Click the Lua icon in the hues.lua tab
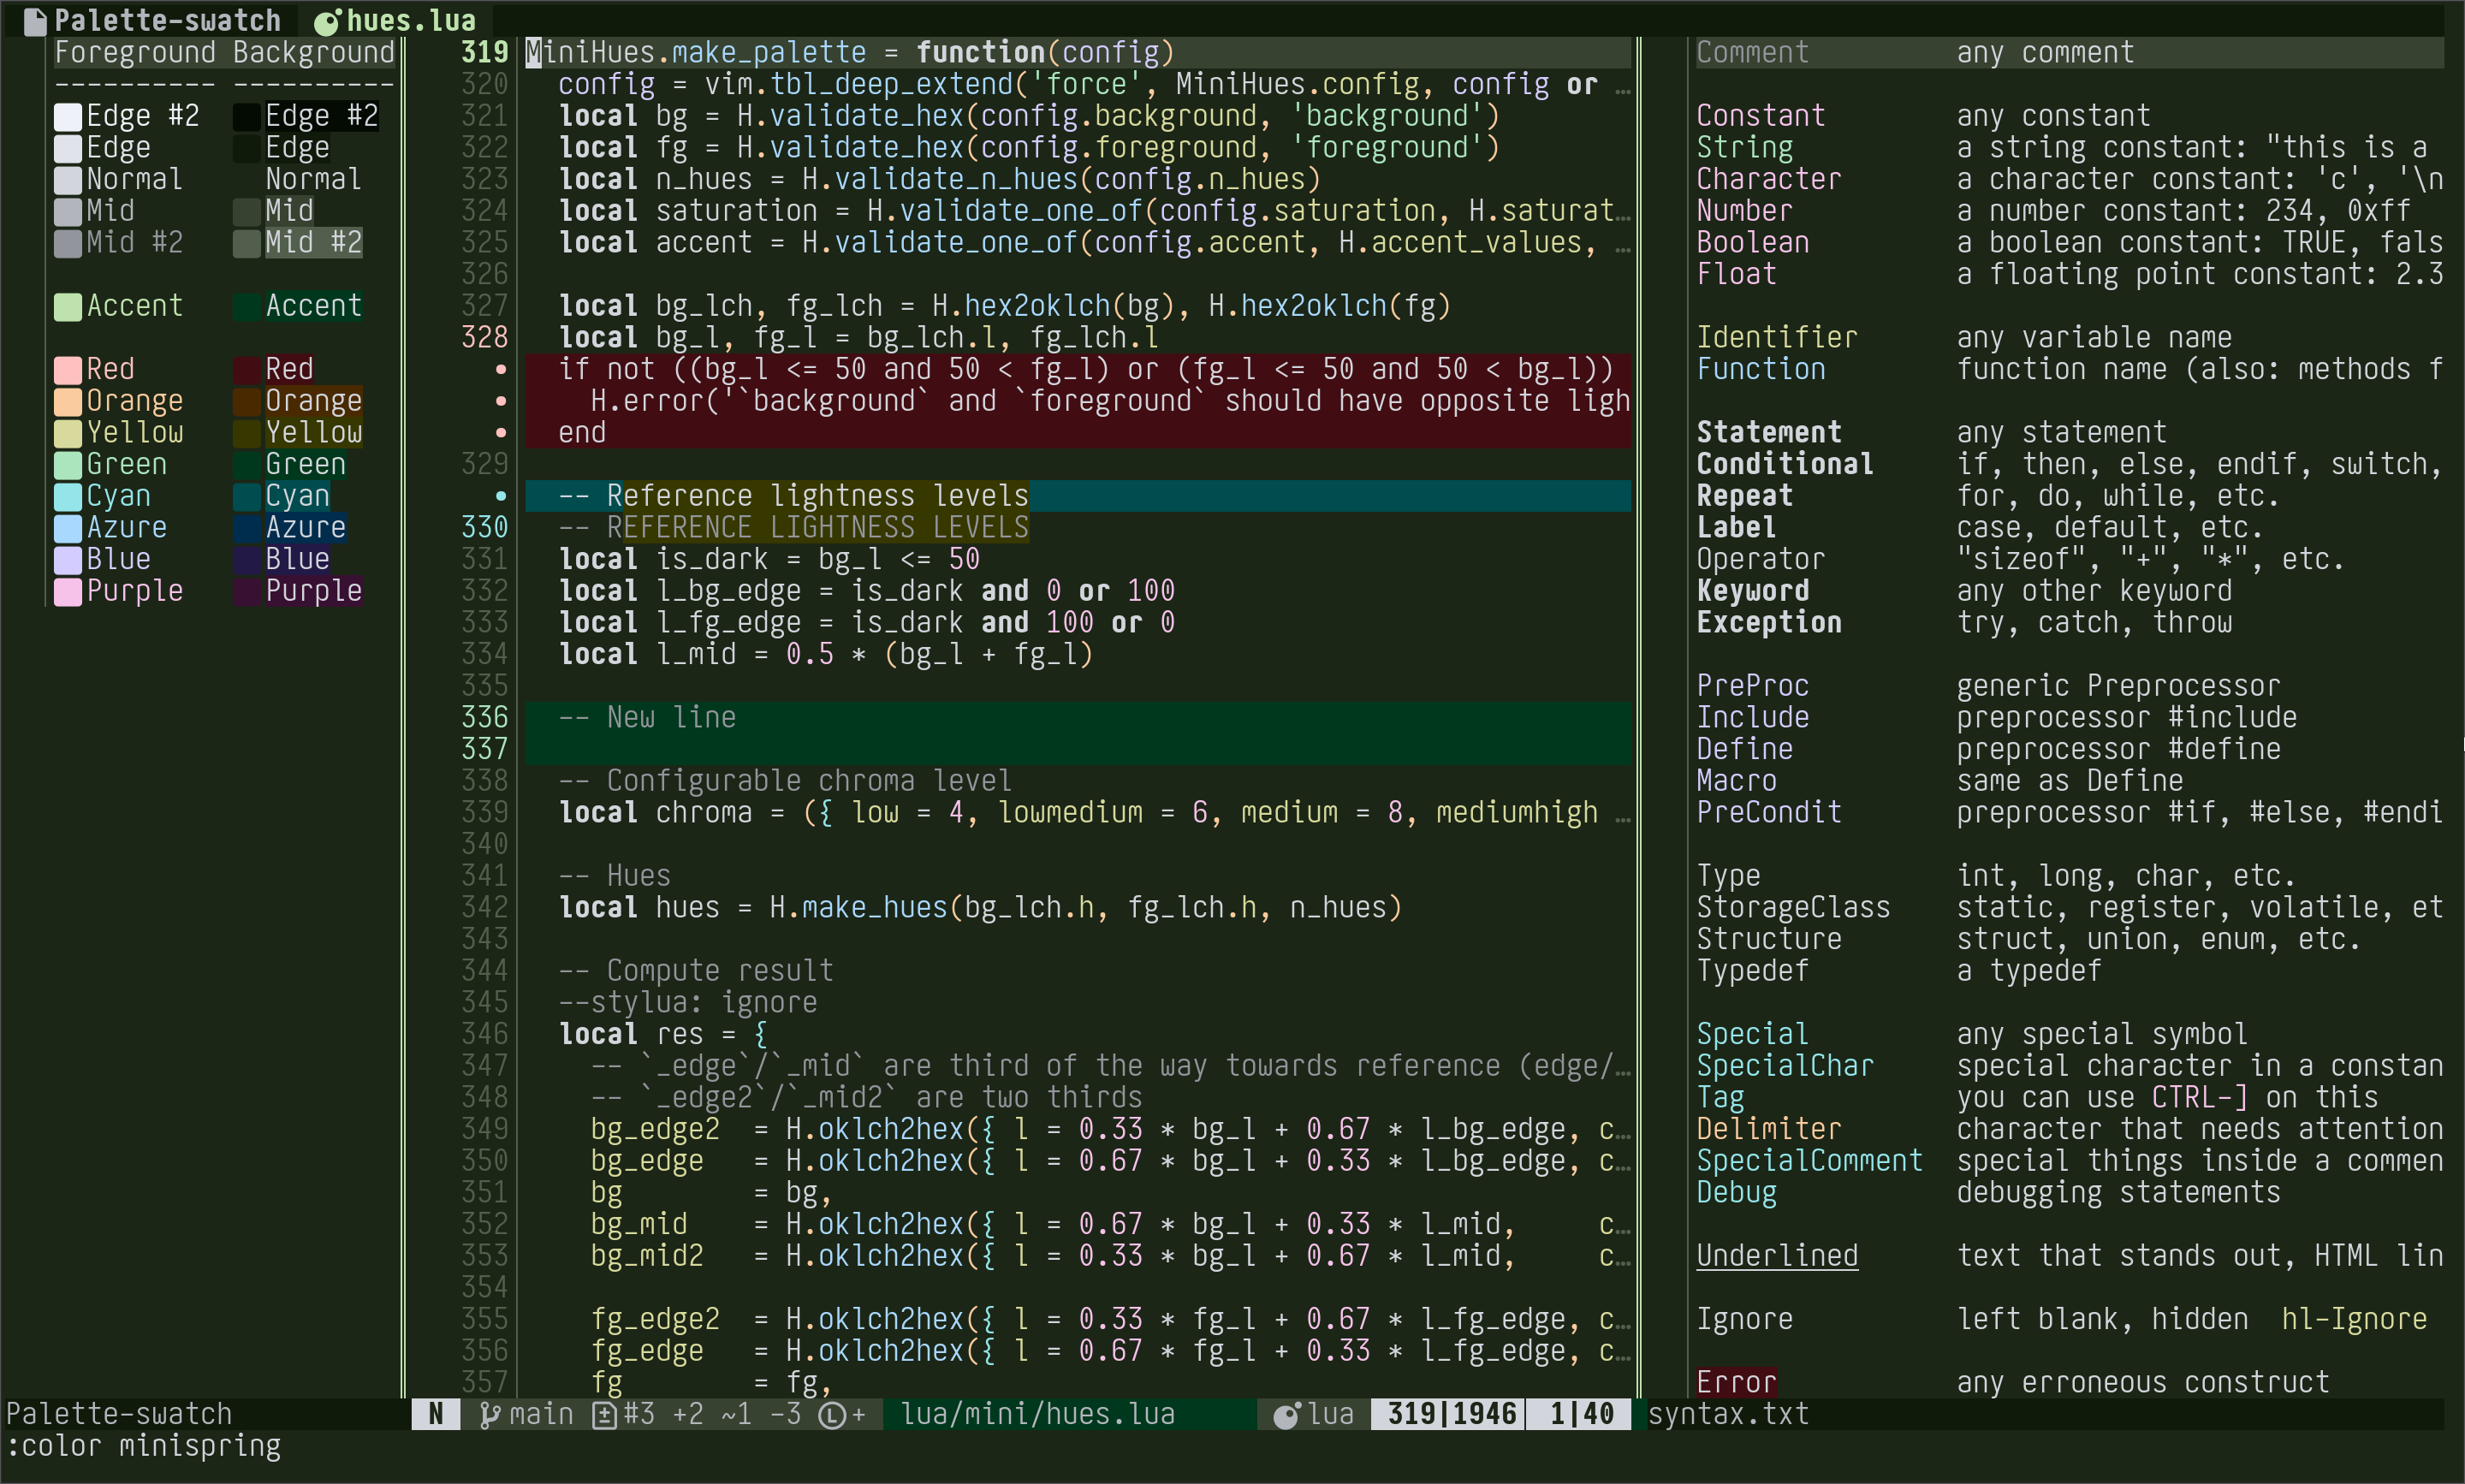 327,20
